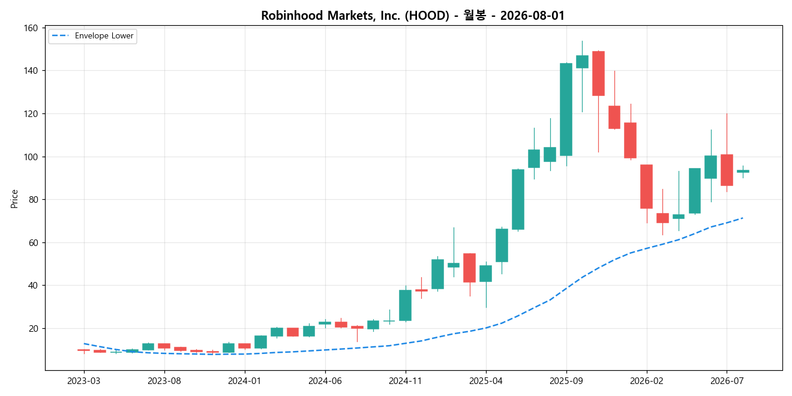Image resolution: width=792 pixels, height=396 pixels.
Task: Click the 140 y-axis tick label
Action: click(x=32, y=71)
